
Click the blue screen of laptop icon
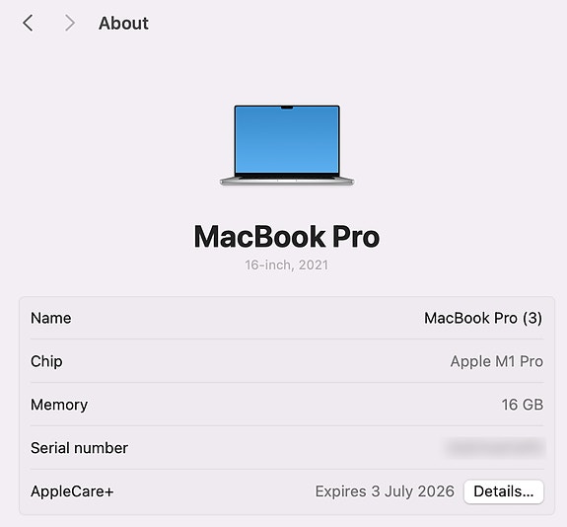(x=287, y=140)
